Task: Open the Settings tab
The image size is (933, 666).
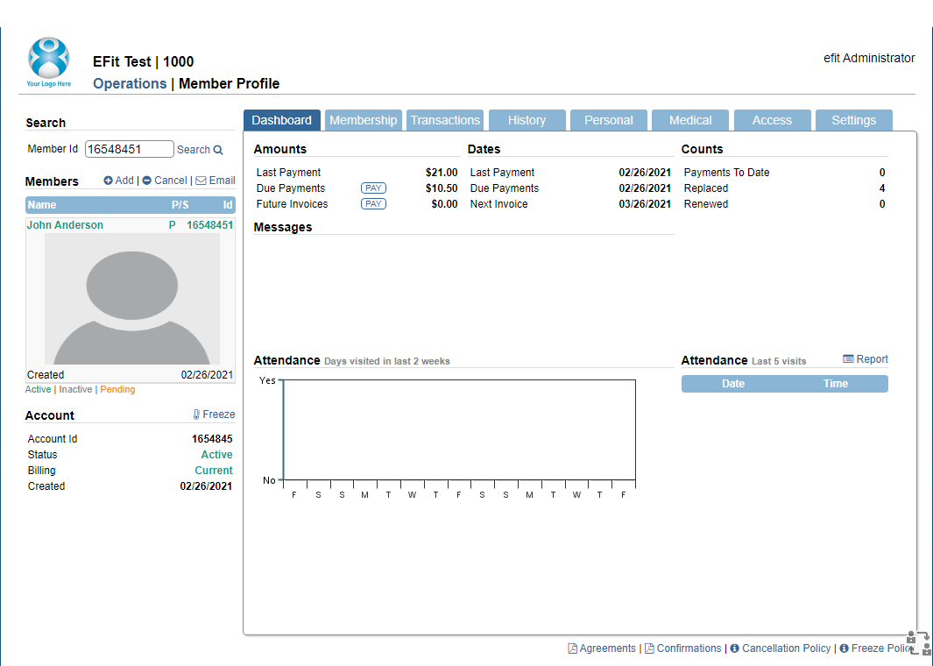Action: pyautogui.click(x=854, y=120)
